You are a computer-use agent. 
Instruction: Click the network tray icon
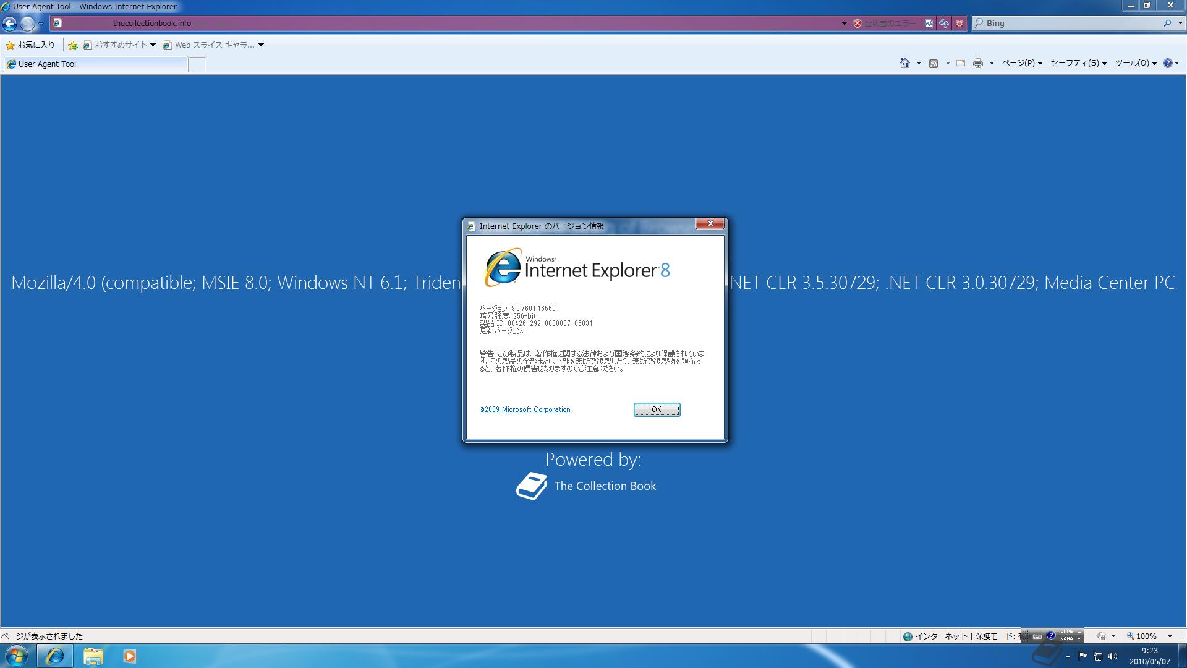[x=1098, y=656]
